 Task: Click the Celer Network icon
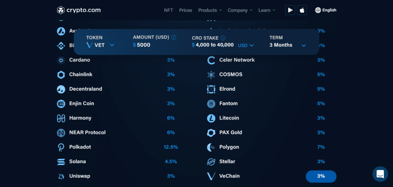211,60
